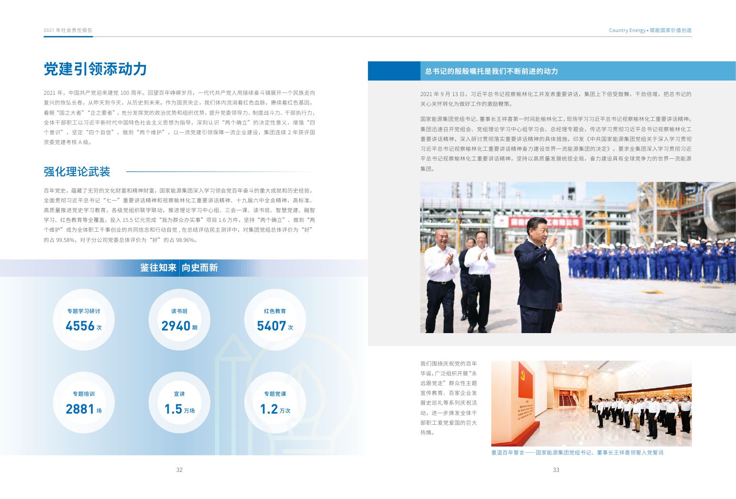Select the 专题党课 1.2 万次 statistic circle
736x499 pixels.
275,402
